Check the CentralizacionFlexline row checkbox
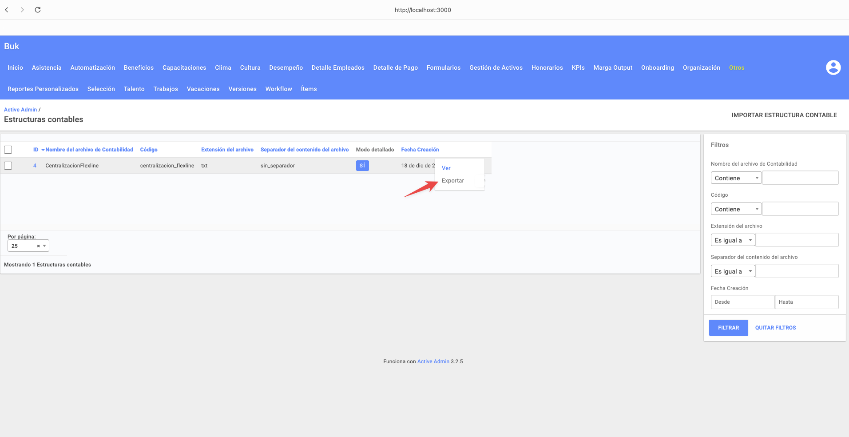 8,166
